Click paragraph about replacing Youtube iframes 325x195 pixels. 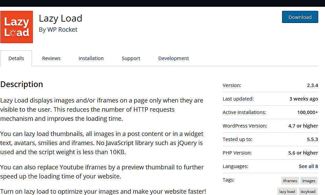pos(102,172)
